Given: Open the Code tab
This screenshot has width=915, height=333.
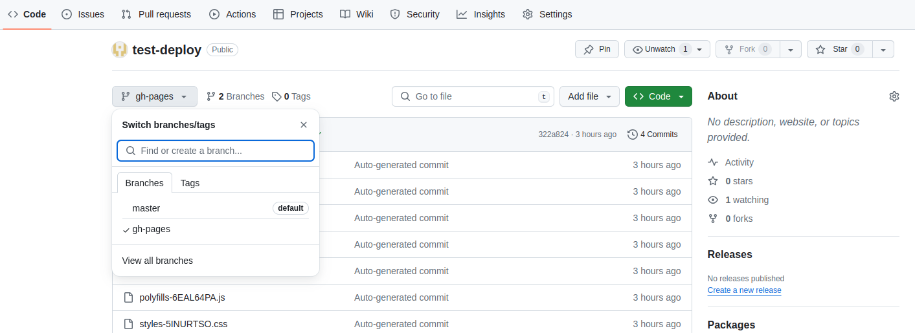Looking at the screenshot, I should point(27,14).
